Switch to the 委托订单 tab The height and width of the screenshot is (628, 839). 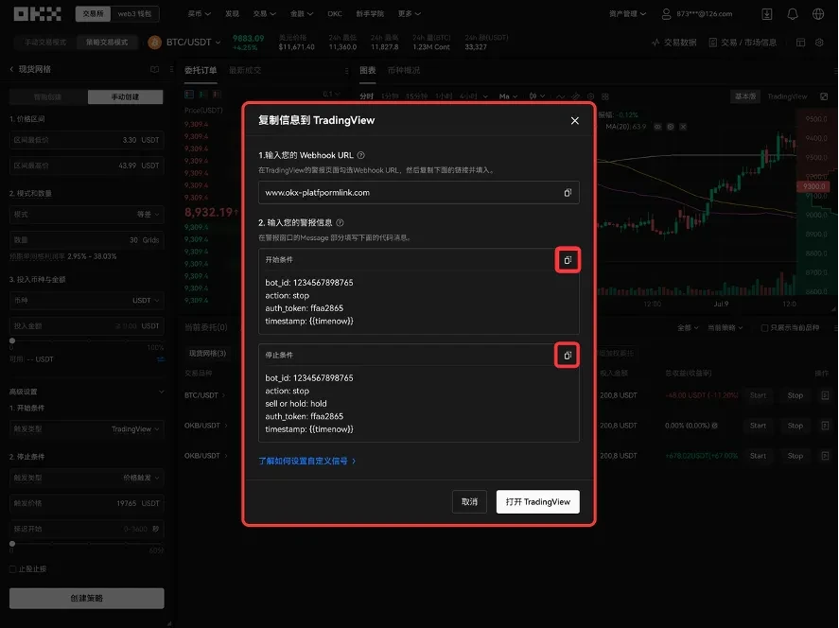(201, 70)
